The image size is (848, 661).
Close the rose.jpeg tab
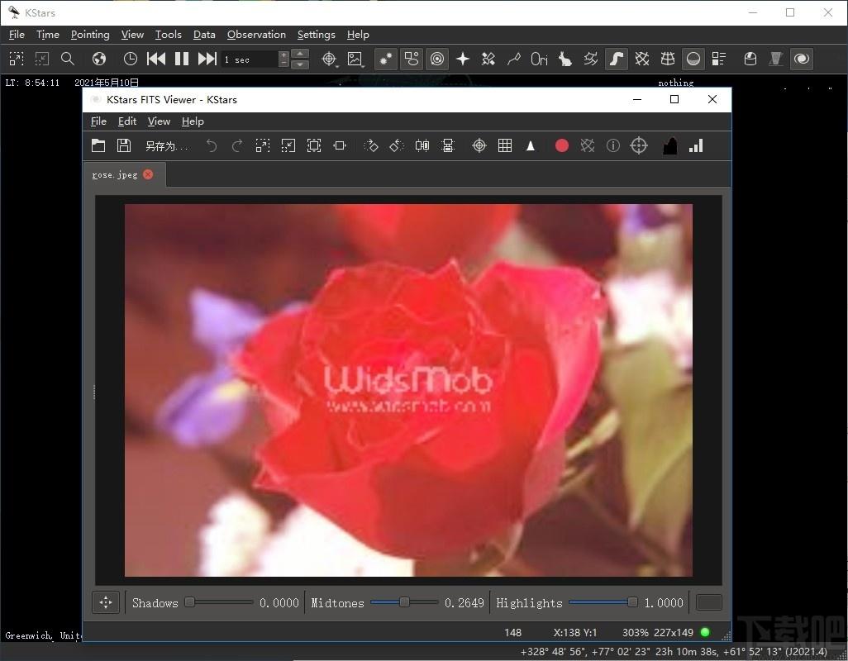pos(148,174)
